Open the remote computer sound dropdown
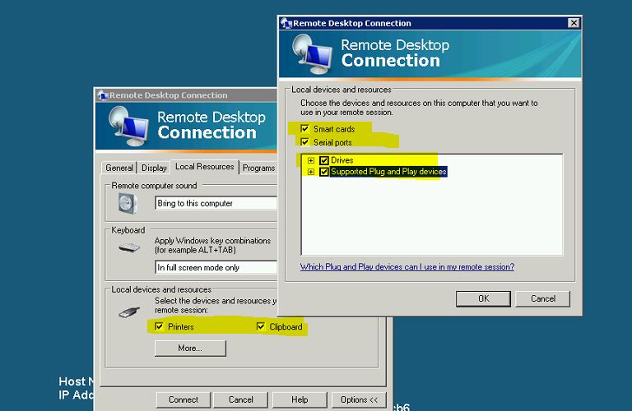 (216, 203)
